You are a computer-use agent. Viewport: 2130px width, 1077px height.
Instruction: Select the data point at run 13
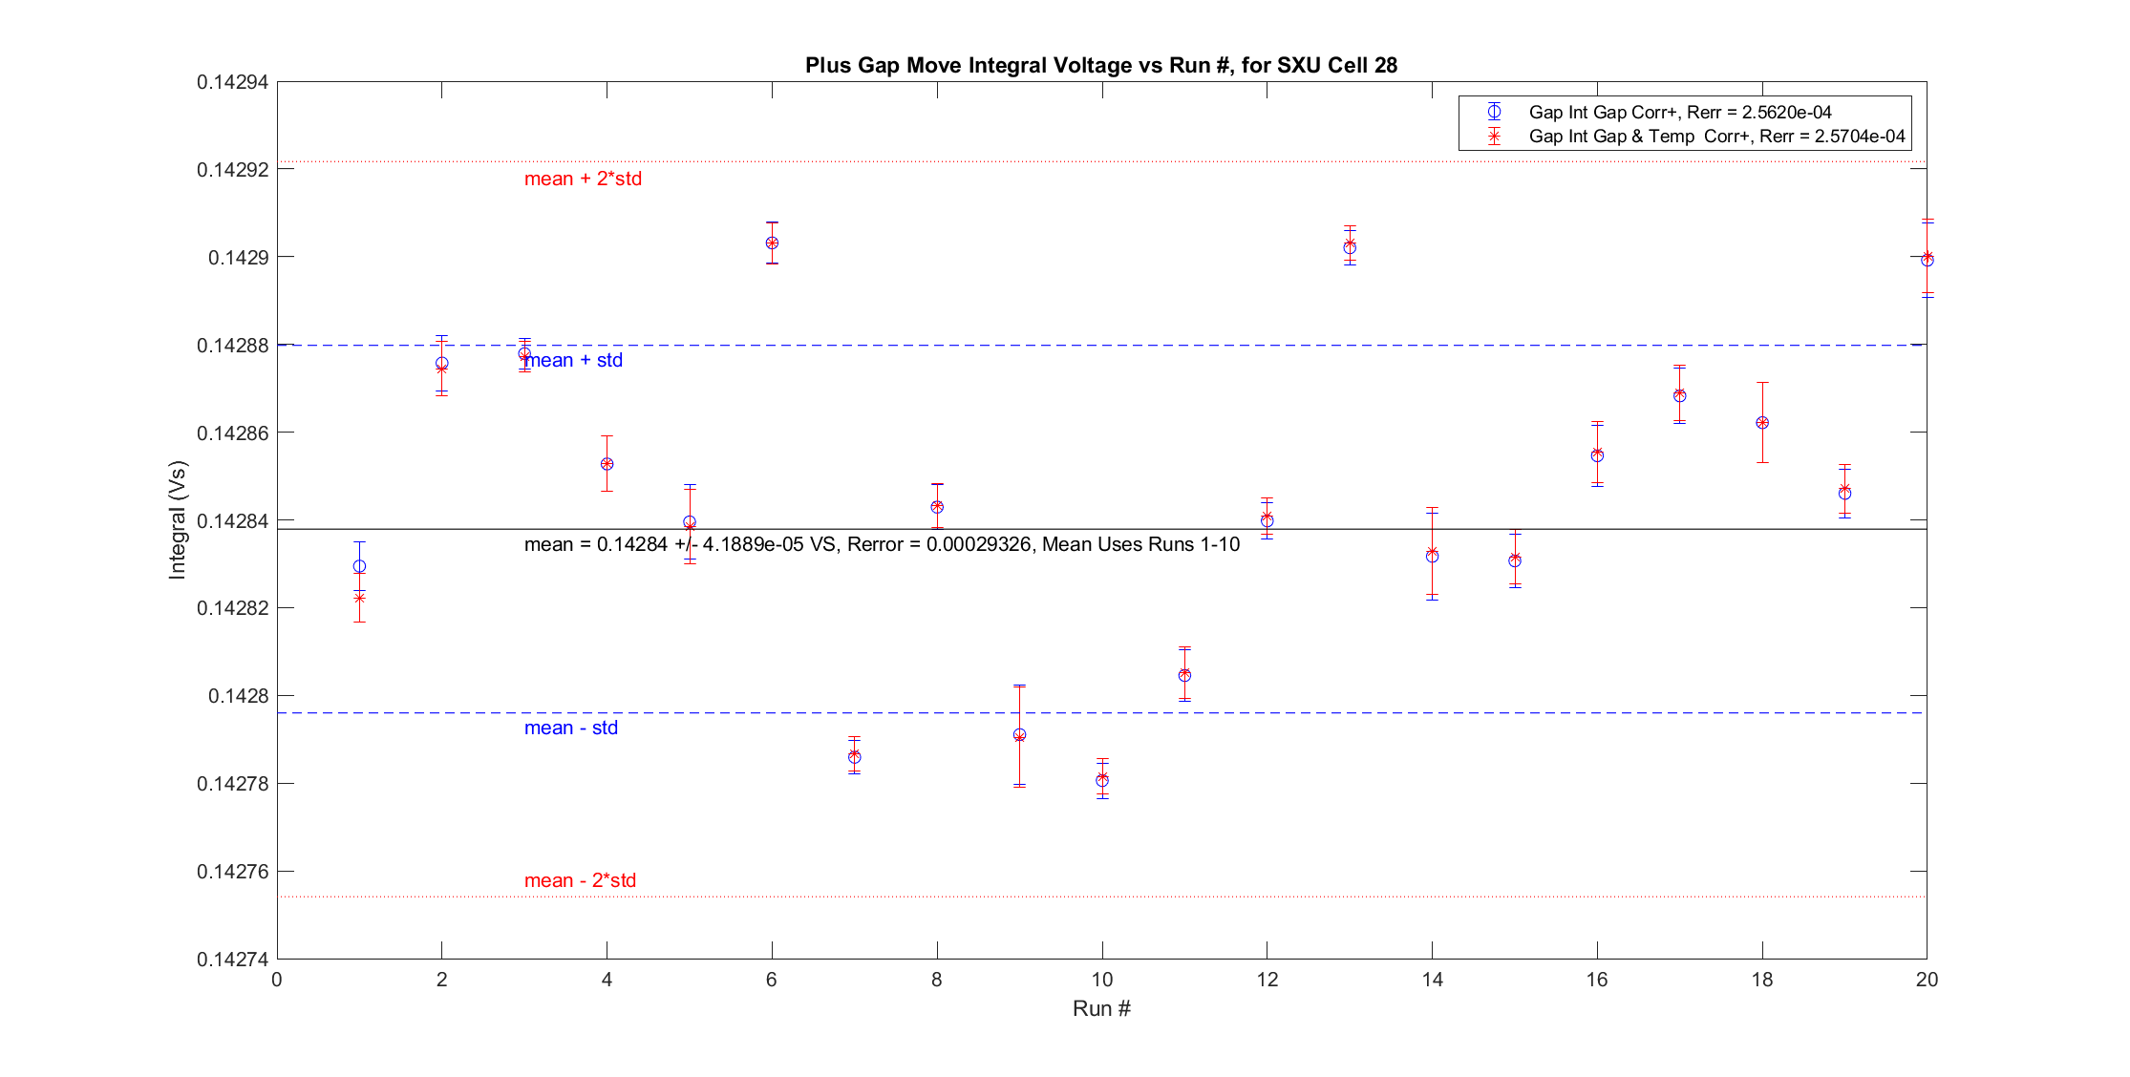[x=1350, y=246]
